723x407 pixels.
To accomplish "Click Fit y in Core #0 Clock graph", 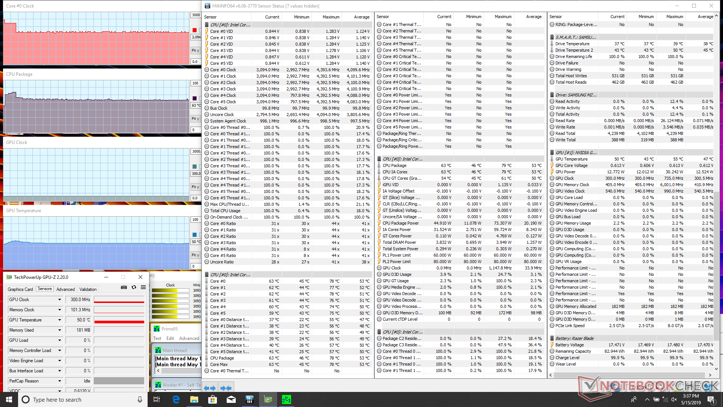I will pyautogui.click(x=195, y=50).
